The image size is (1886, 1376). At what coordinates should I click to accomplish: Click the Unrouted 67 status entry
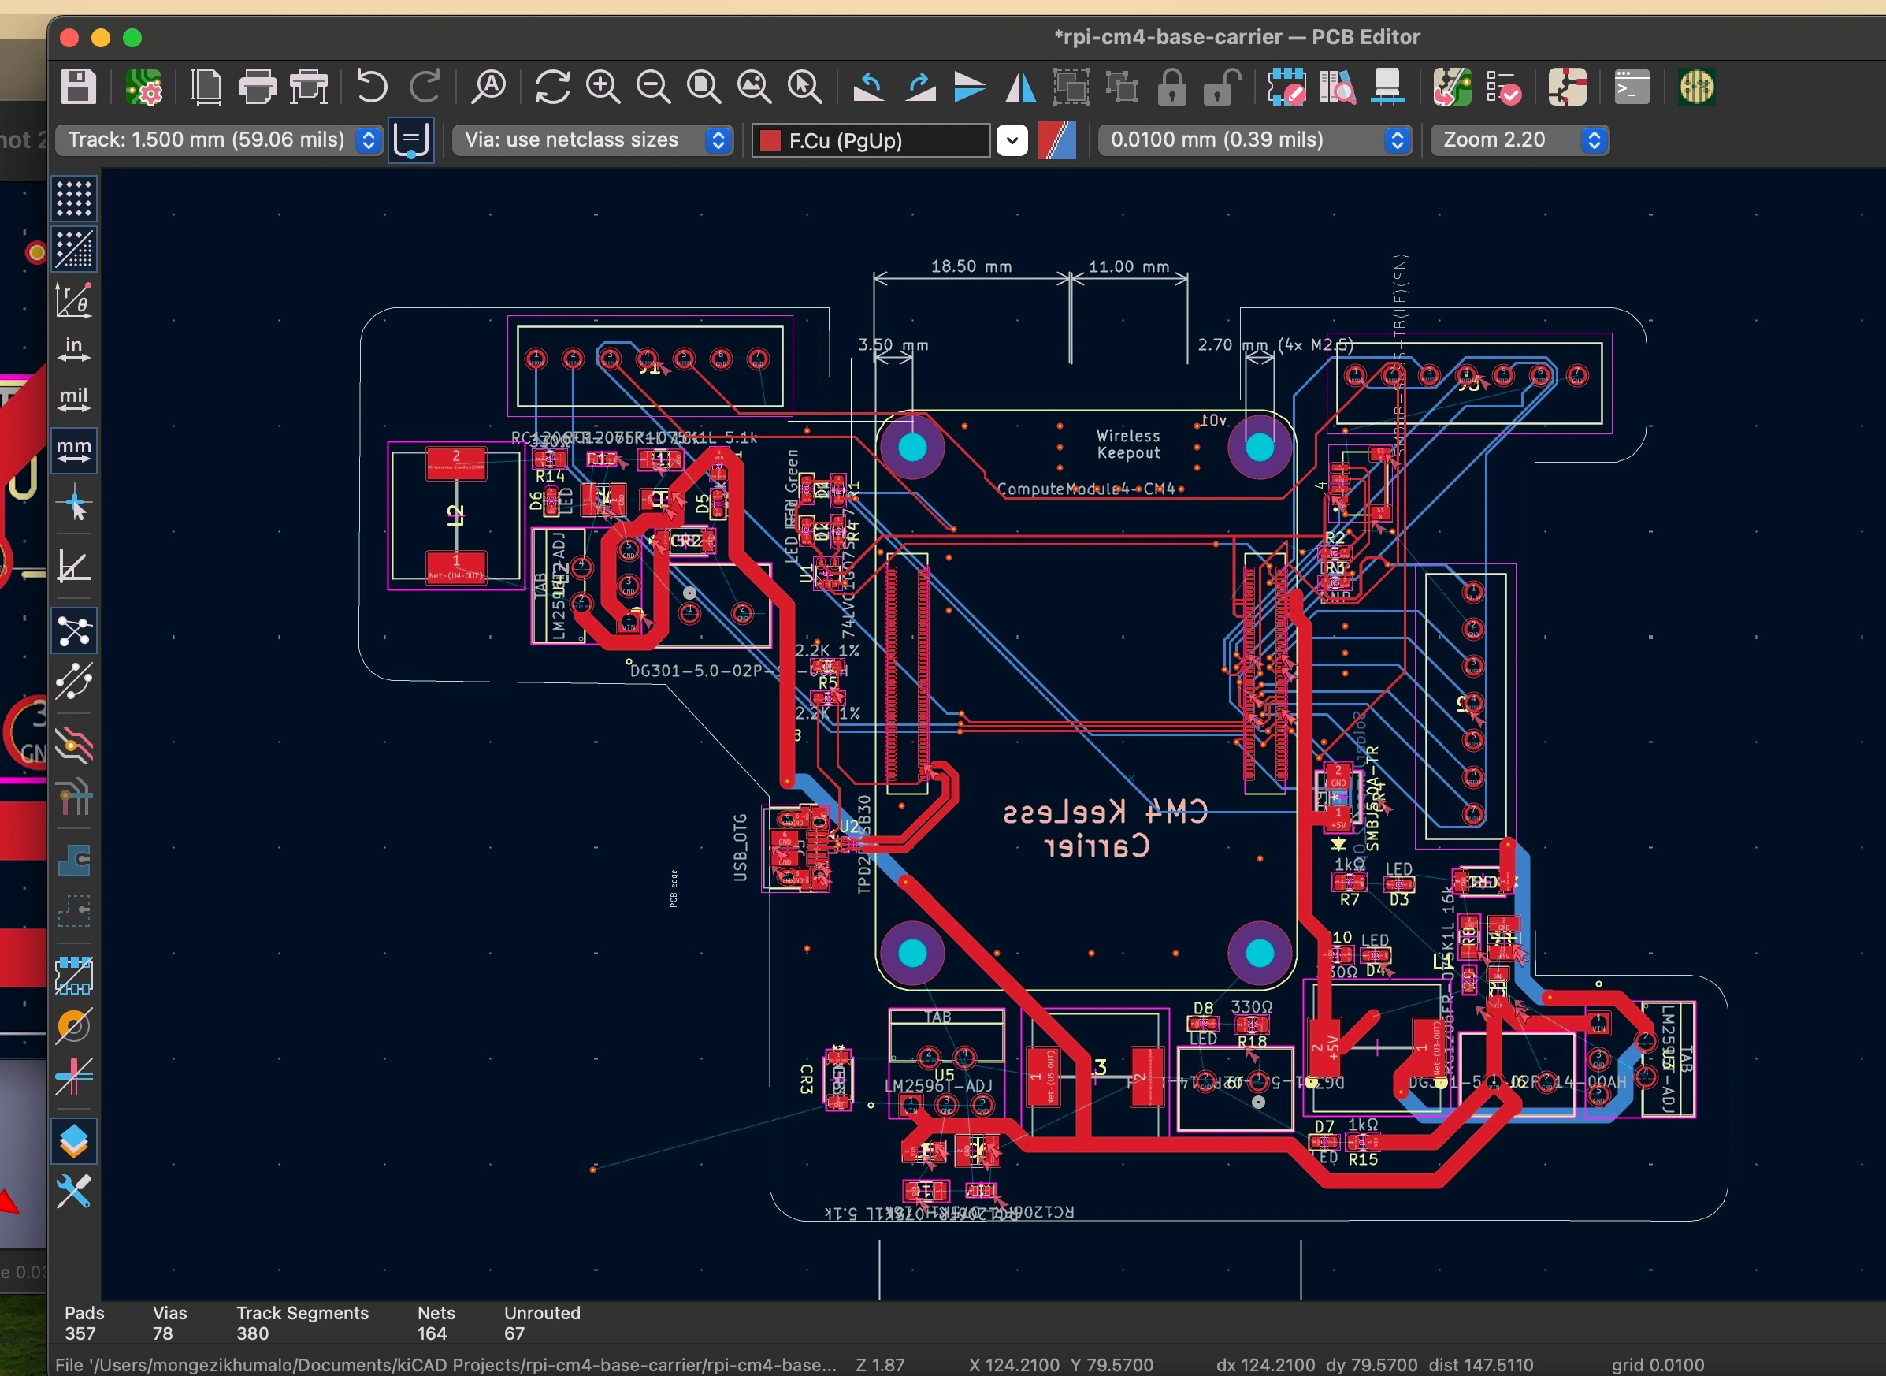click(x=542, y=1322)
